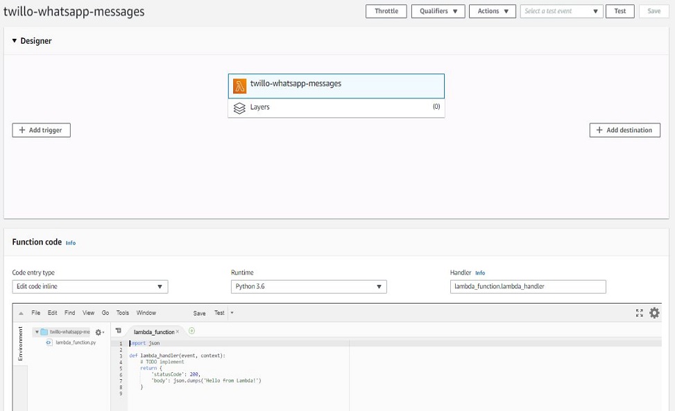Image resolution: width=675 pixels, height=411 pixels.
Task: Open the code editor settings gear
Action: (x=654, y=313)
